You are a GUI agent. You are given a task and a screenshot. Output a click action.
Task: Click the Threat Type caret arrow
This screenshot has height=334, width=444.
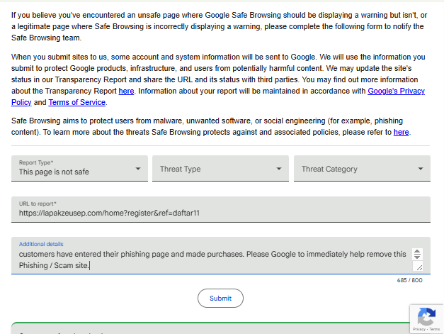click(279, 169)
